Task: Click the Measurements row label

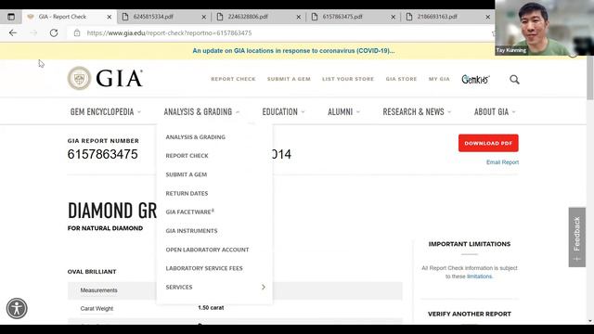Action: [x=99, y=290]
